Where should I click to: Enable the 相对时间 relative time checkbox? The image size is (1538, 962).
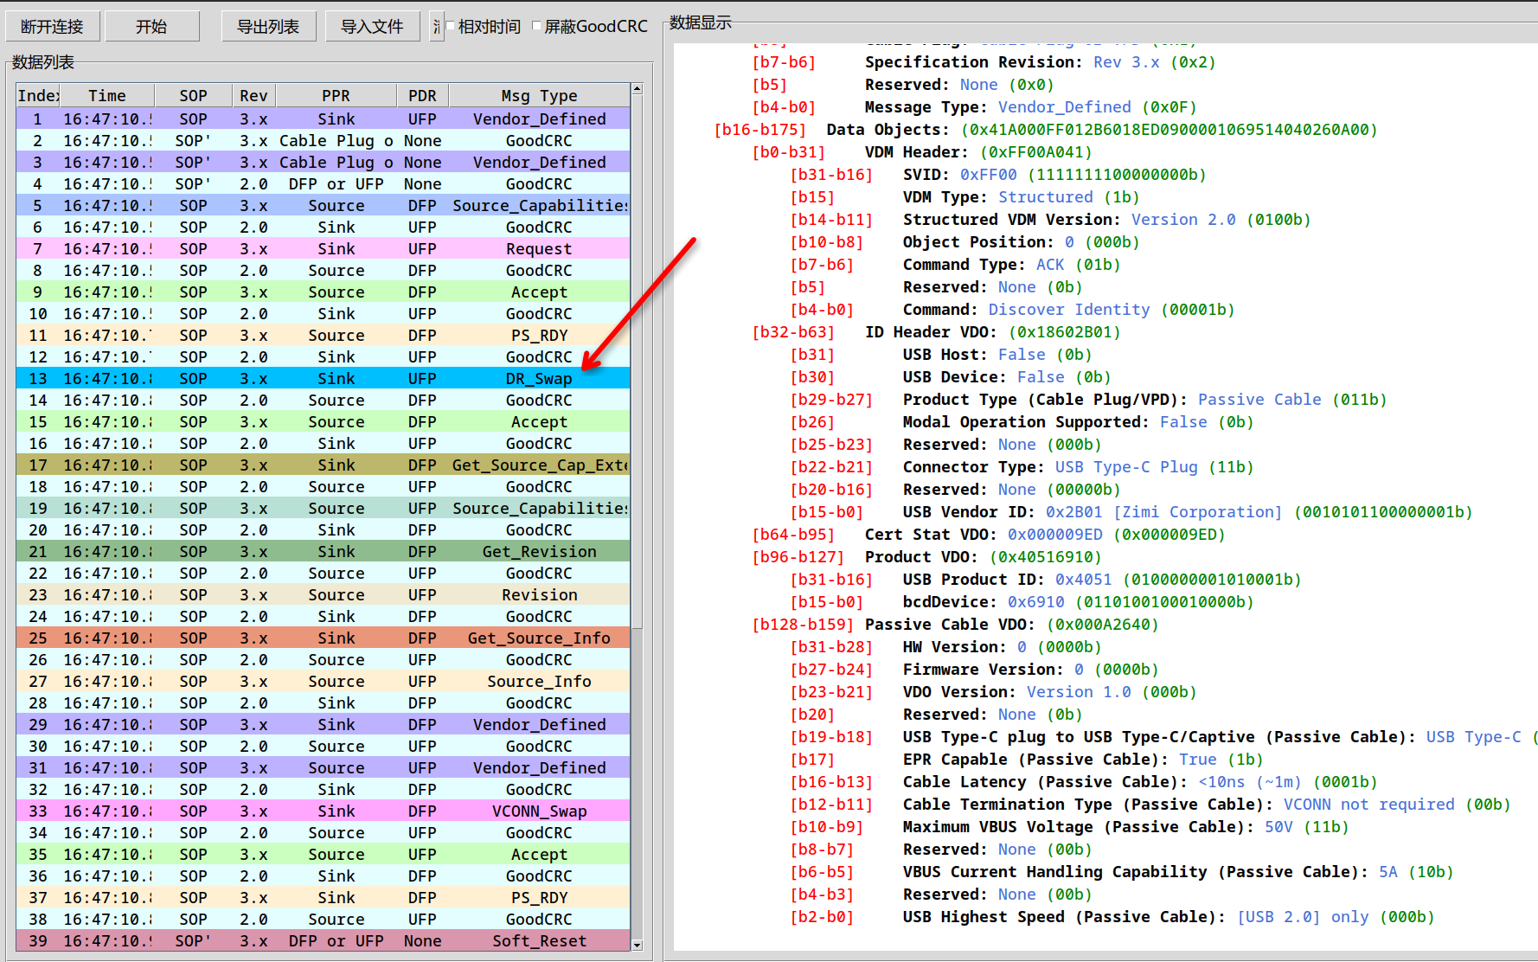[451, 26]
